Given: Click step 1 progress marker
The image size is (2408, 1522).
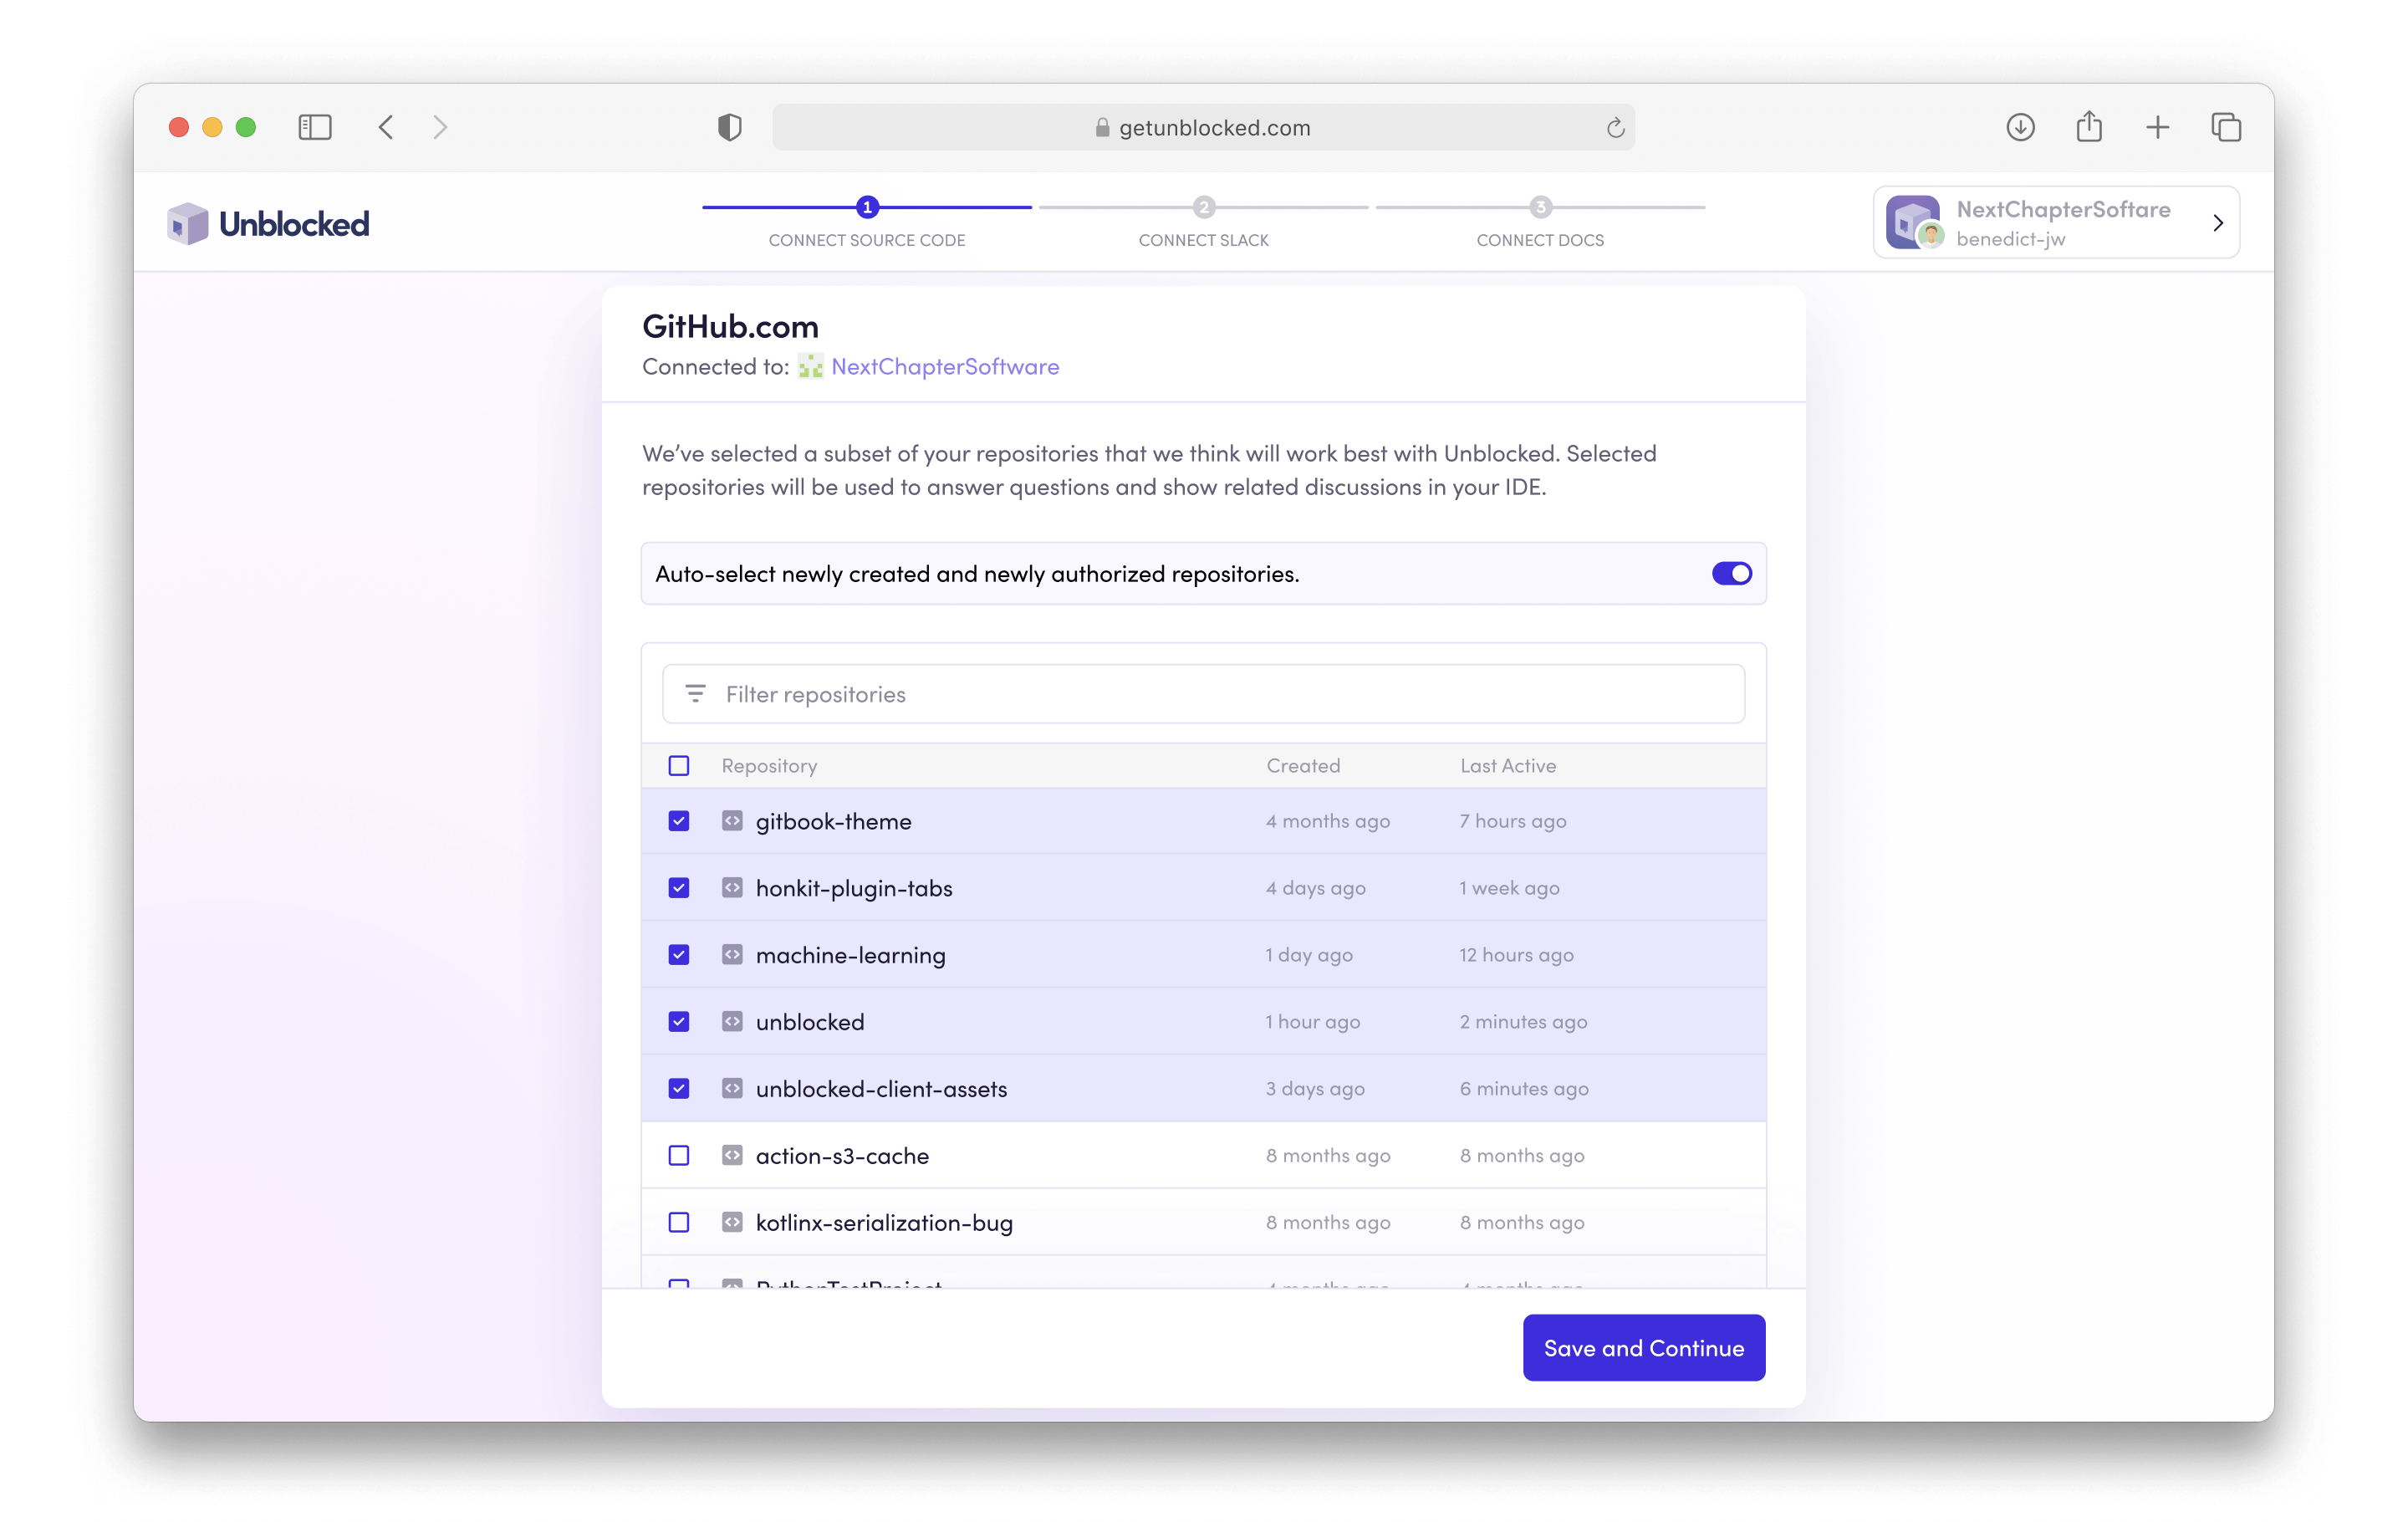Looking at the screenshot, I should tap(867, 207).
